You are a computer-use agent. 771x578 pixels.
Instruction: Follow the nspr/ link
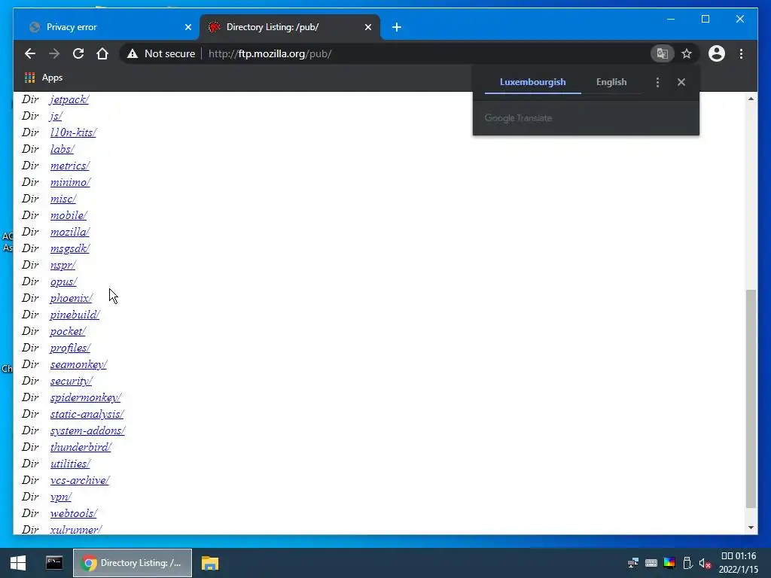click(x=63, y=265)
